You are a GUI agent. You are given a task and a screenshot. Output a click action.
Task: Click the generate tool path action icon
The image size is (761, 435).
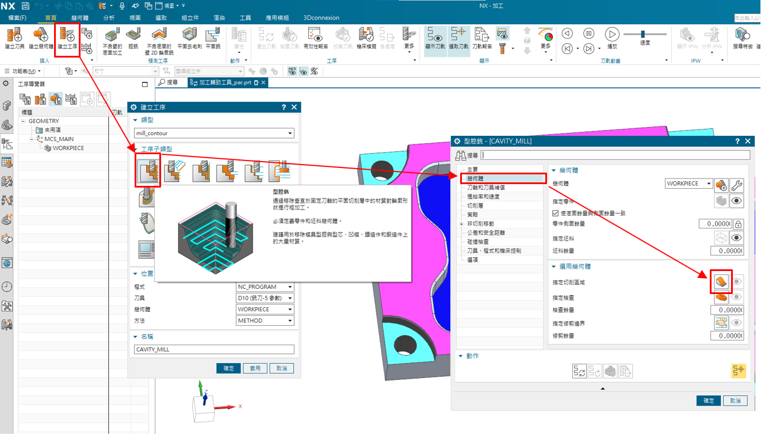click(579, 371)
